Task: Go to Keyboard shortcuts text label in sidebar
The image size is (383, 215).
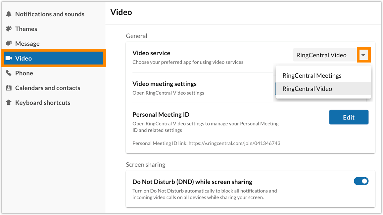Action: (x=43, y=103)
